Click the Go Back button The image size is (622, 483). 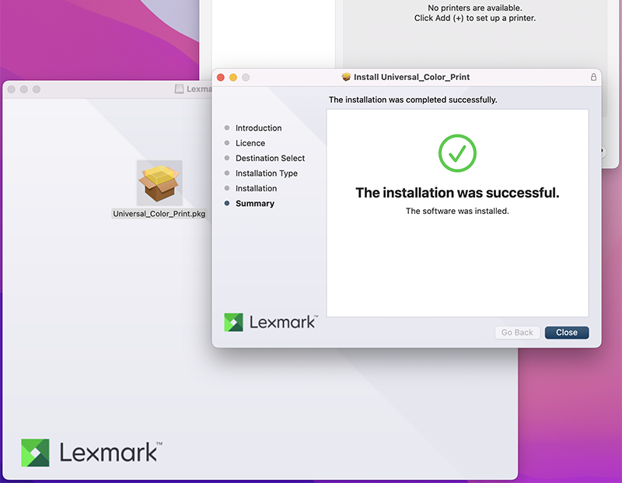coord(517,333)
